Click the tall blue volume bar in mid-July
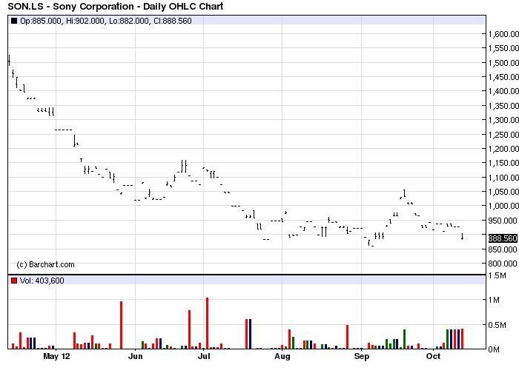Viewport: 519px width, 379px height. [251, 334]
